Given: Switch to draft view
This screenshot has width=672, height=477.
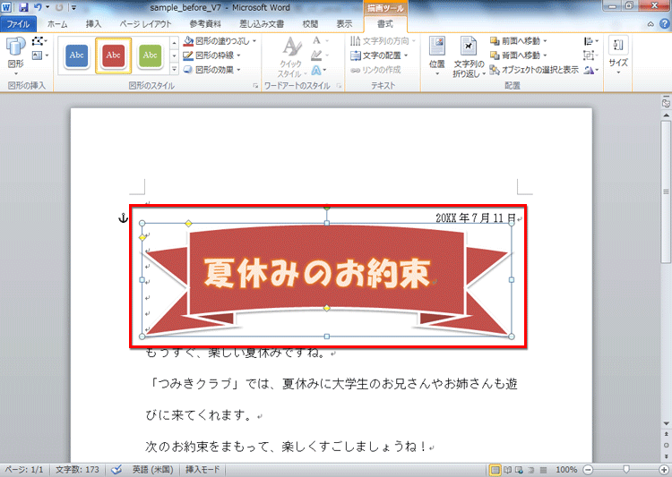Looking at the screenshot, I should point(544,470).
